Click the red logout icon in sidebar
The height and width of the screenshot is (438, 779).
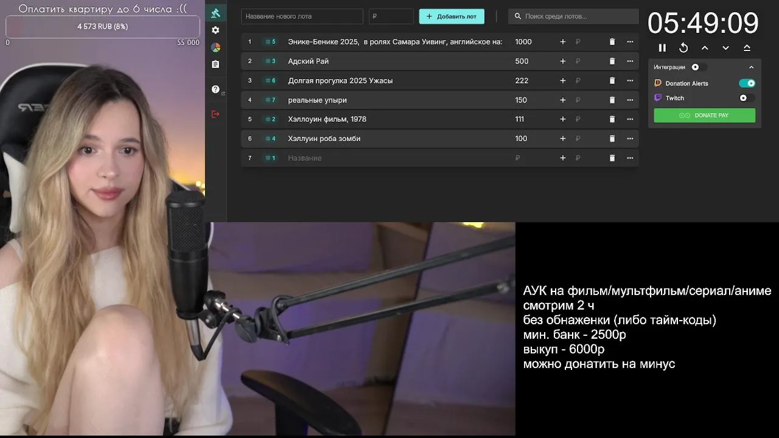(x=215, y=114)
